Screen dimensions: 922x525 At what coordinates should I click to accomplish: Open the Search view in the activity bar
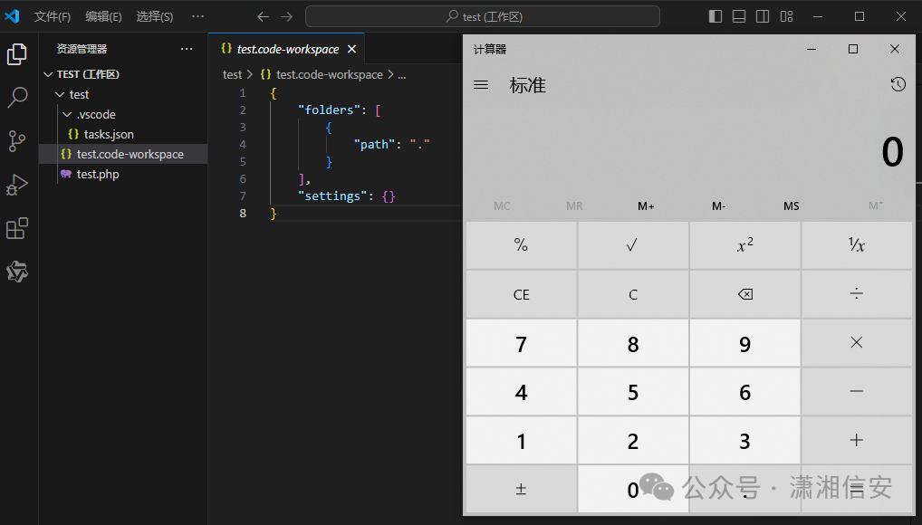[x=17, y=97]
